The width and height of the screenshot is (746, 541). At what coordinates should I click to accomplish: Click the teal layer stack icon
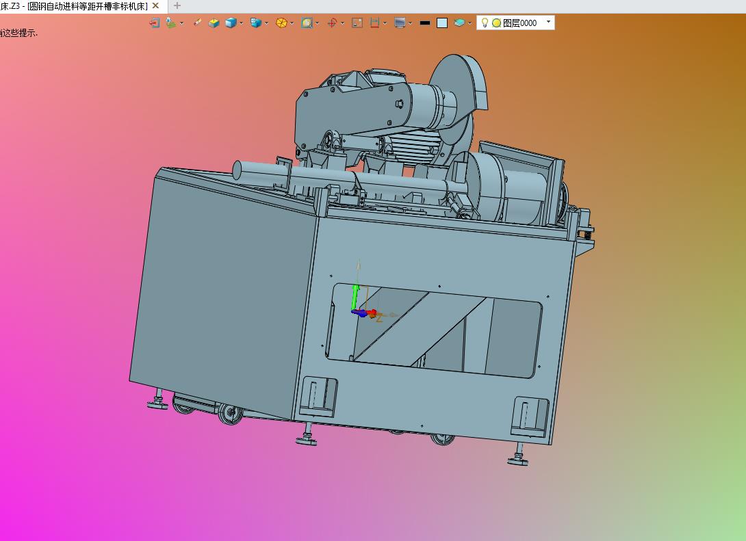pos(459,23)
